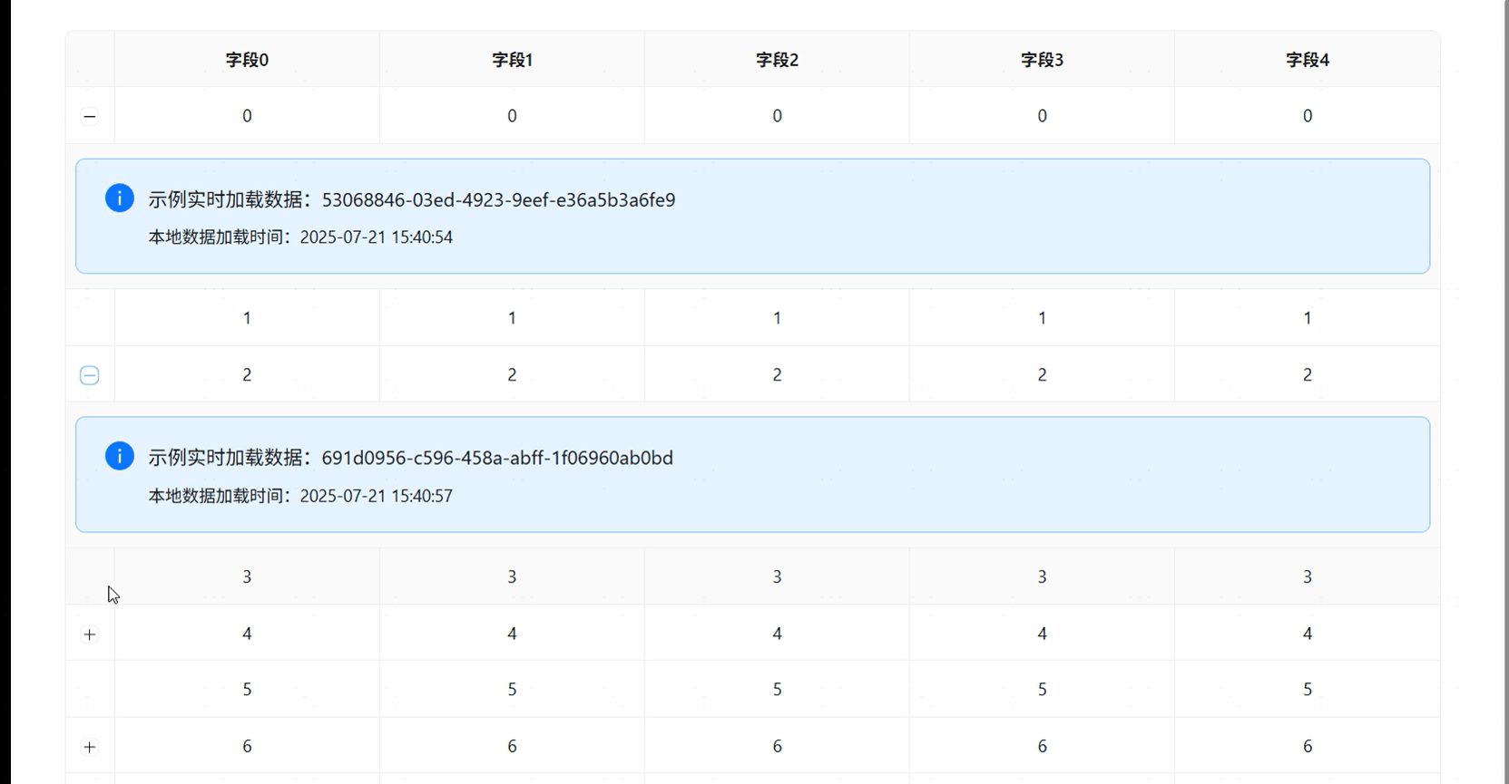This screenshot has height=784, width=1509.
Task: Click the info icon beside 53068846 data
Action: tap(120, 198)
